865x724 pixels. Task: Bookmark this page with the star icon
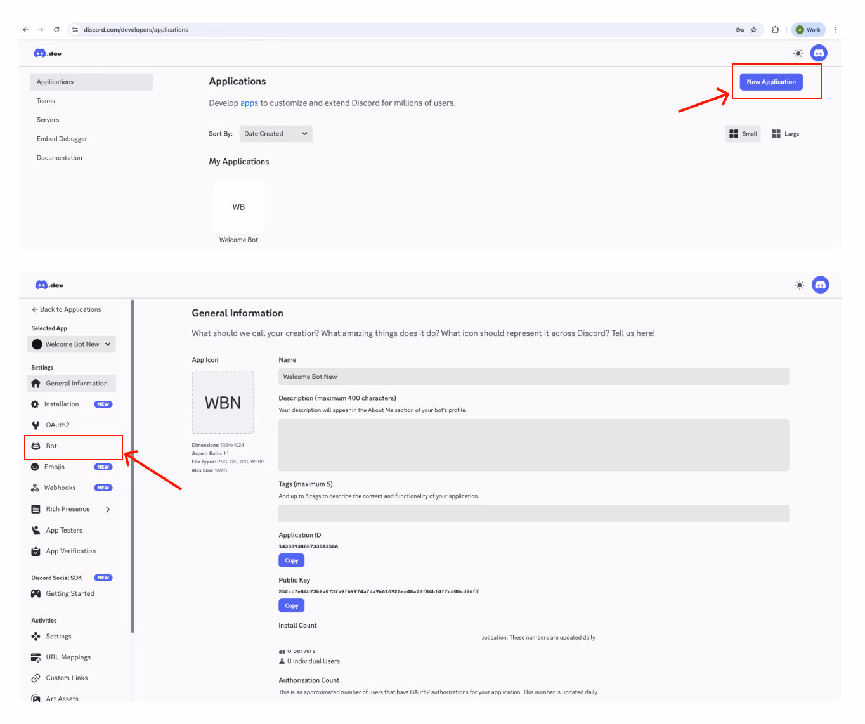(x=753, y=30)
